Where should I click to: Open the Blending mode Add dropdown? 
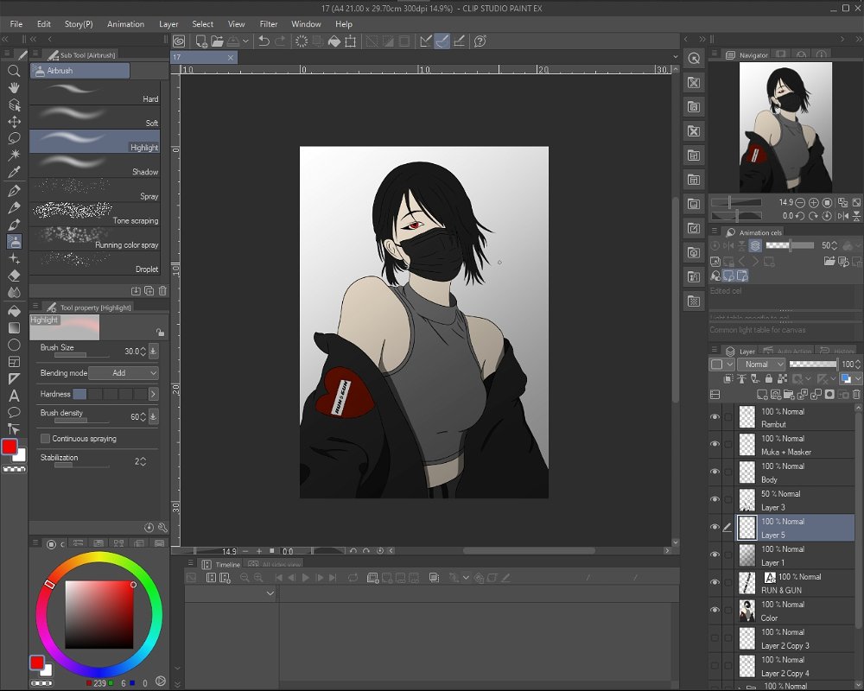124,373
